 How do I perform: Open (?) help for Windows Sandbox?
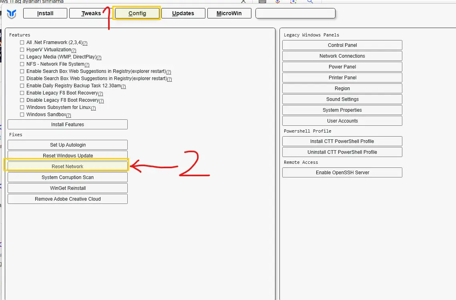pos(68,115)
